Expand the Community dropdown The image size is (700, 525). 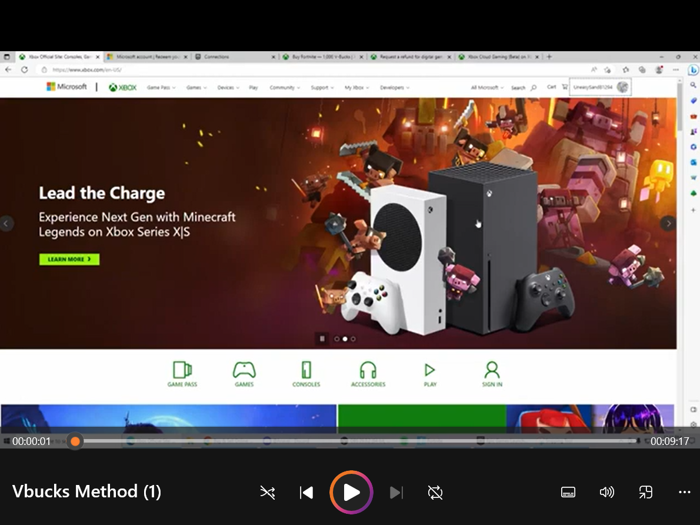[285, 88]
